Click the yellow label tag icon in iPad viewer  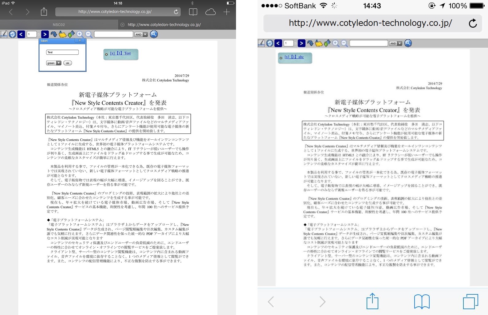[62, 34]
